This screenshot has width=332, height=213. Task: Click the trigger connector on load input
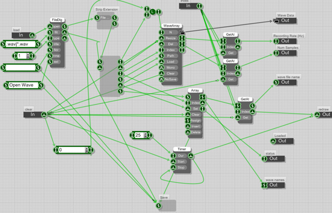32,35
